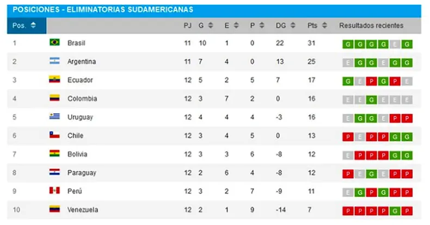Click Brasil's gray E draw result box
The image size is (430, 225).
click(x=395, y=45)
